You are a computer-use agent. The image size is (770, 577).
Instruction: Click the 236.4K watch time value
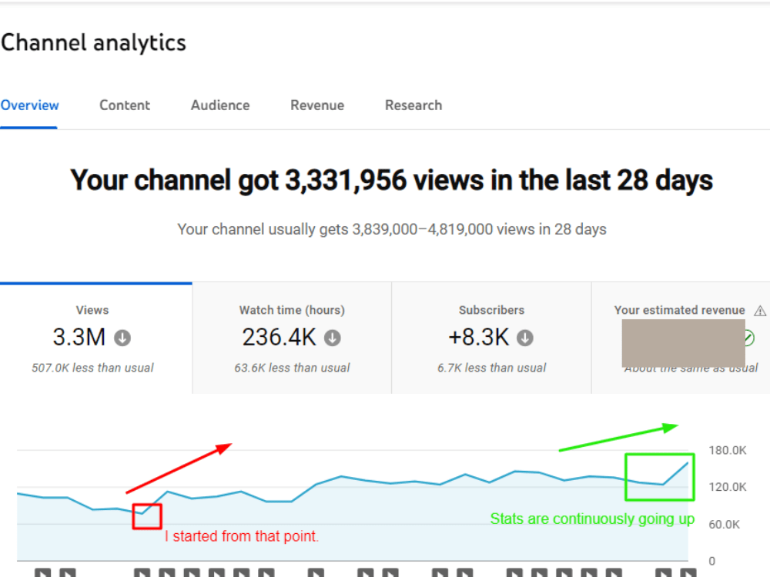(279, 338)
